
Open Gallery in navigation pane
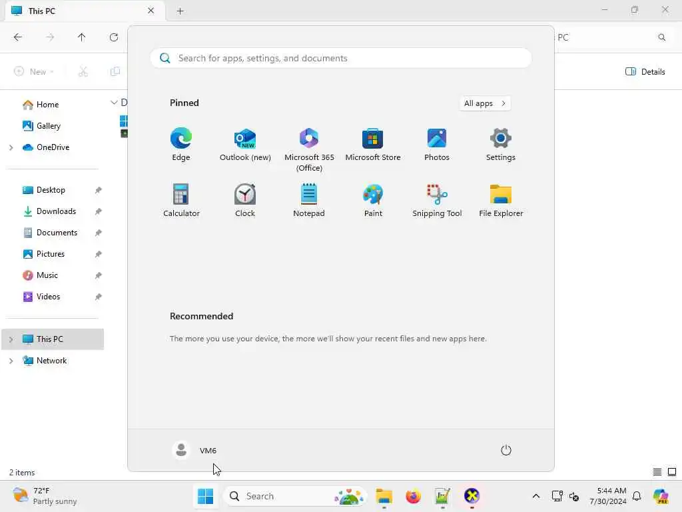[x=48, y=126]
